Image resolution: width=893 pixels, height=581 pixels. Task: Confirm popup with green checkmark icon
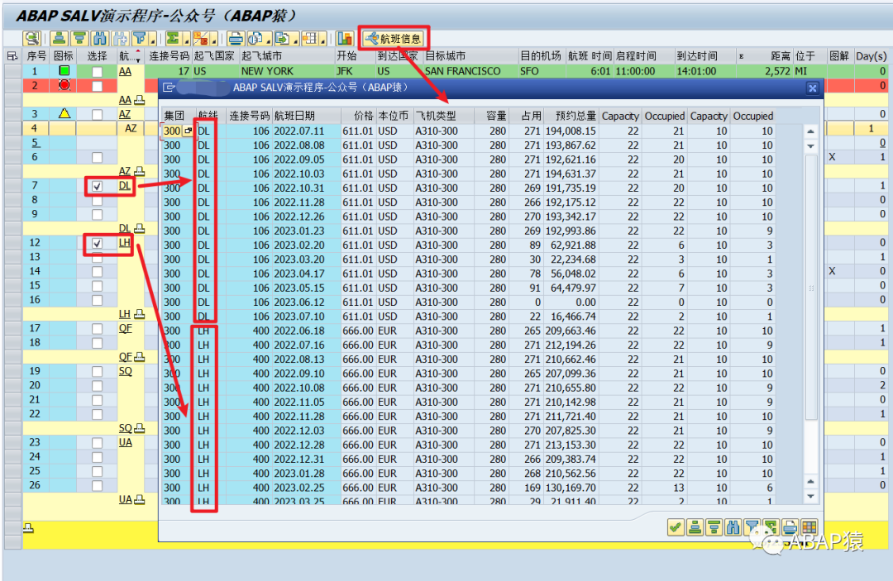click(676, 527)
